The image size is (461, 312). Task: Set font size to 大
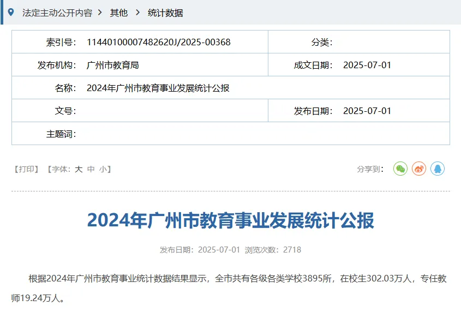[x=79, y=169]
